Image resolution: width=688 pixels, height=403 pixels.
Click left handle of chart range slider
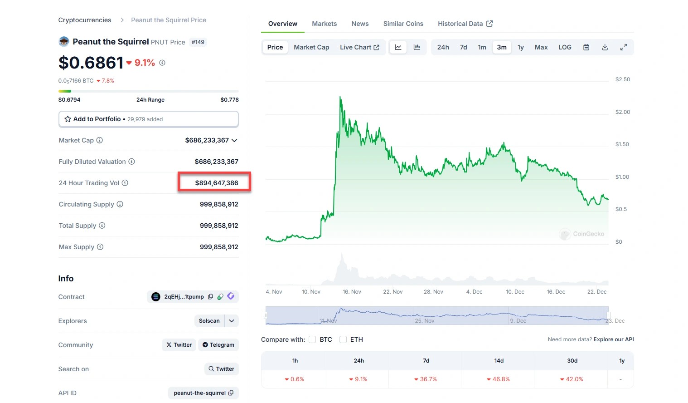[x=266, y=315]
